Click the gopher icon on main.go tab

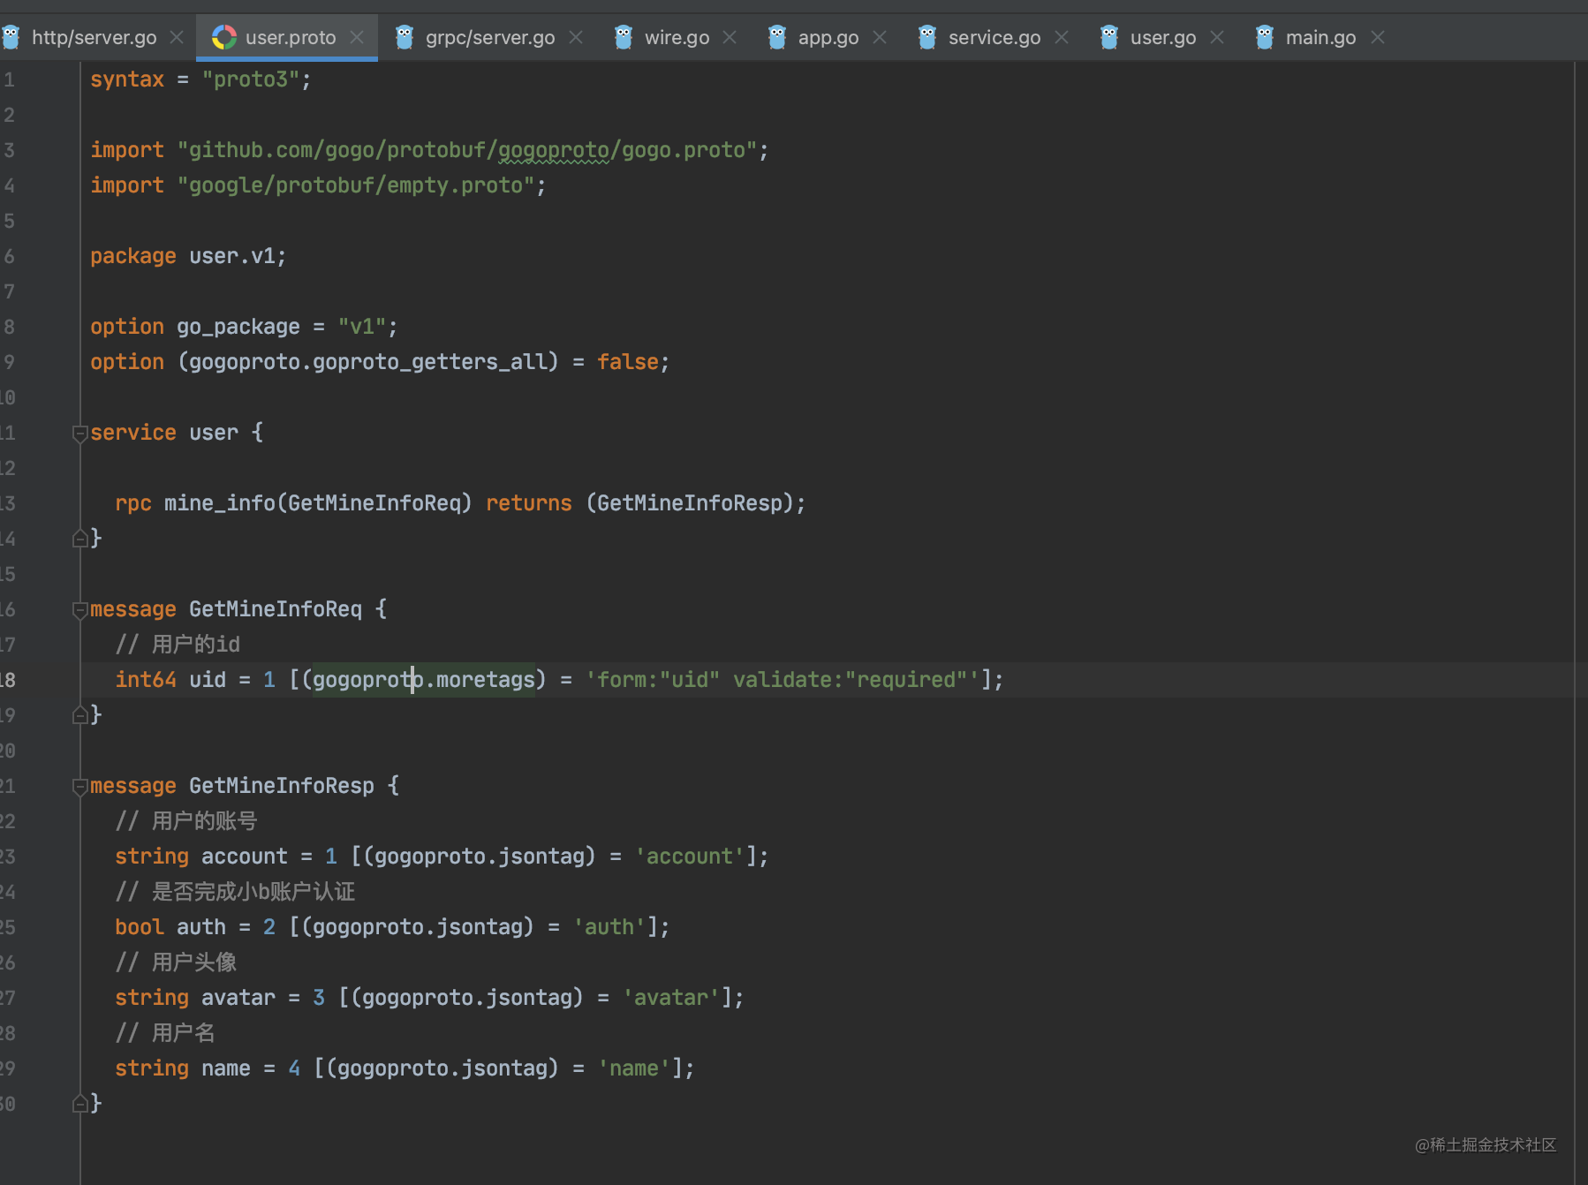tap(1265, 37)
